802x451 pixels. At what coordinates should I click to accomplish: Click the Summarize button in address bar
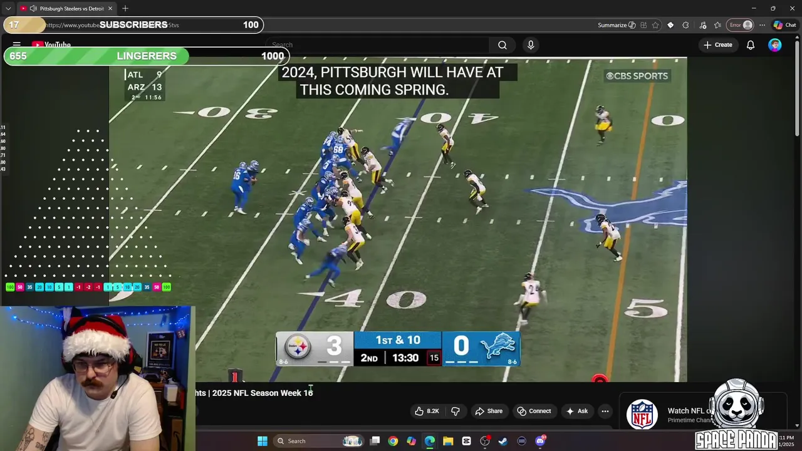click(617, 25)
